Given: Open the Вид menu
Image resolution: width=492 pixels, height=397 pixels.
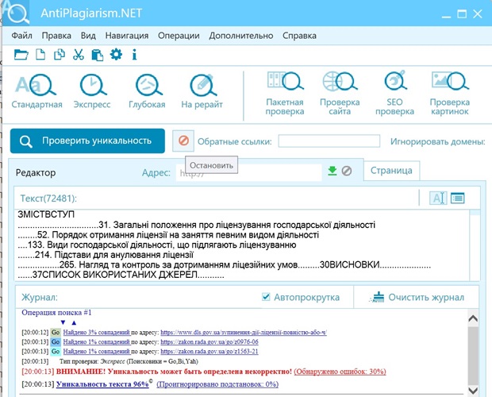Looking at the screenshot, I should pyautogui.click(x=88, y=36).
